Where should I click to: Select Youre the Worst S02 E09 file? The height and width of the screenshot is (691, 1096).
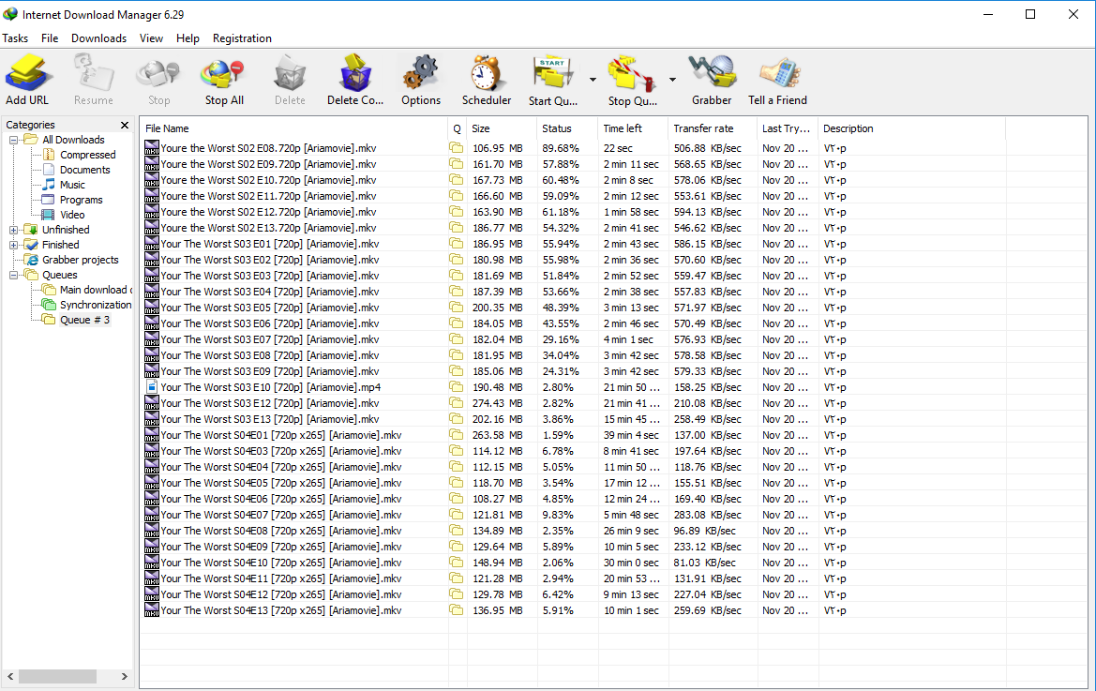click(268, 164)
